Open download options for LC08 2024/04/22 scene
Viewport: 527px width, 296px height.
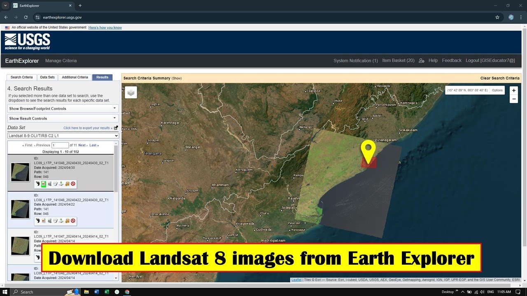[x=61, y=221]
